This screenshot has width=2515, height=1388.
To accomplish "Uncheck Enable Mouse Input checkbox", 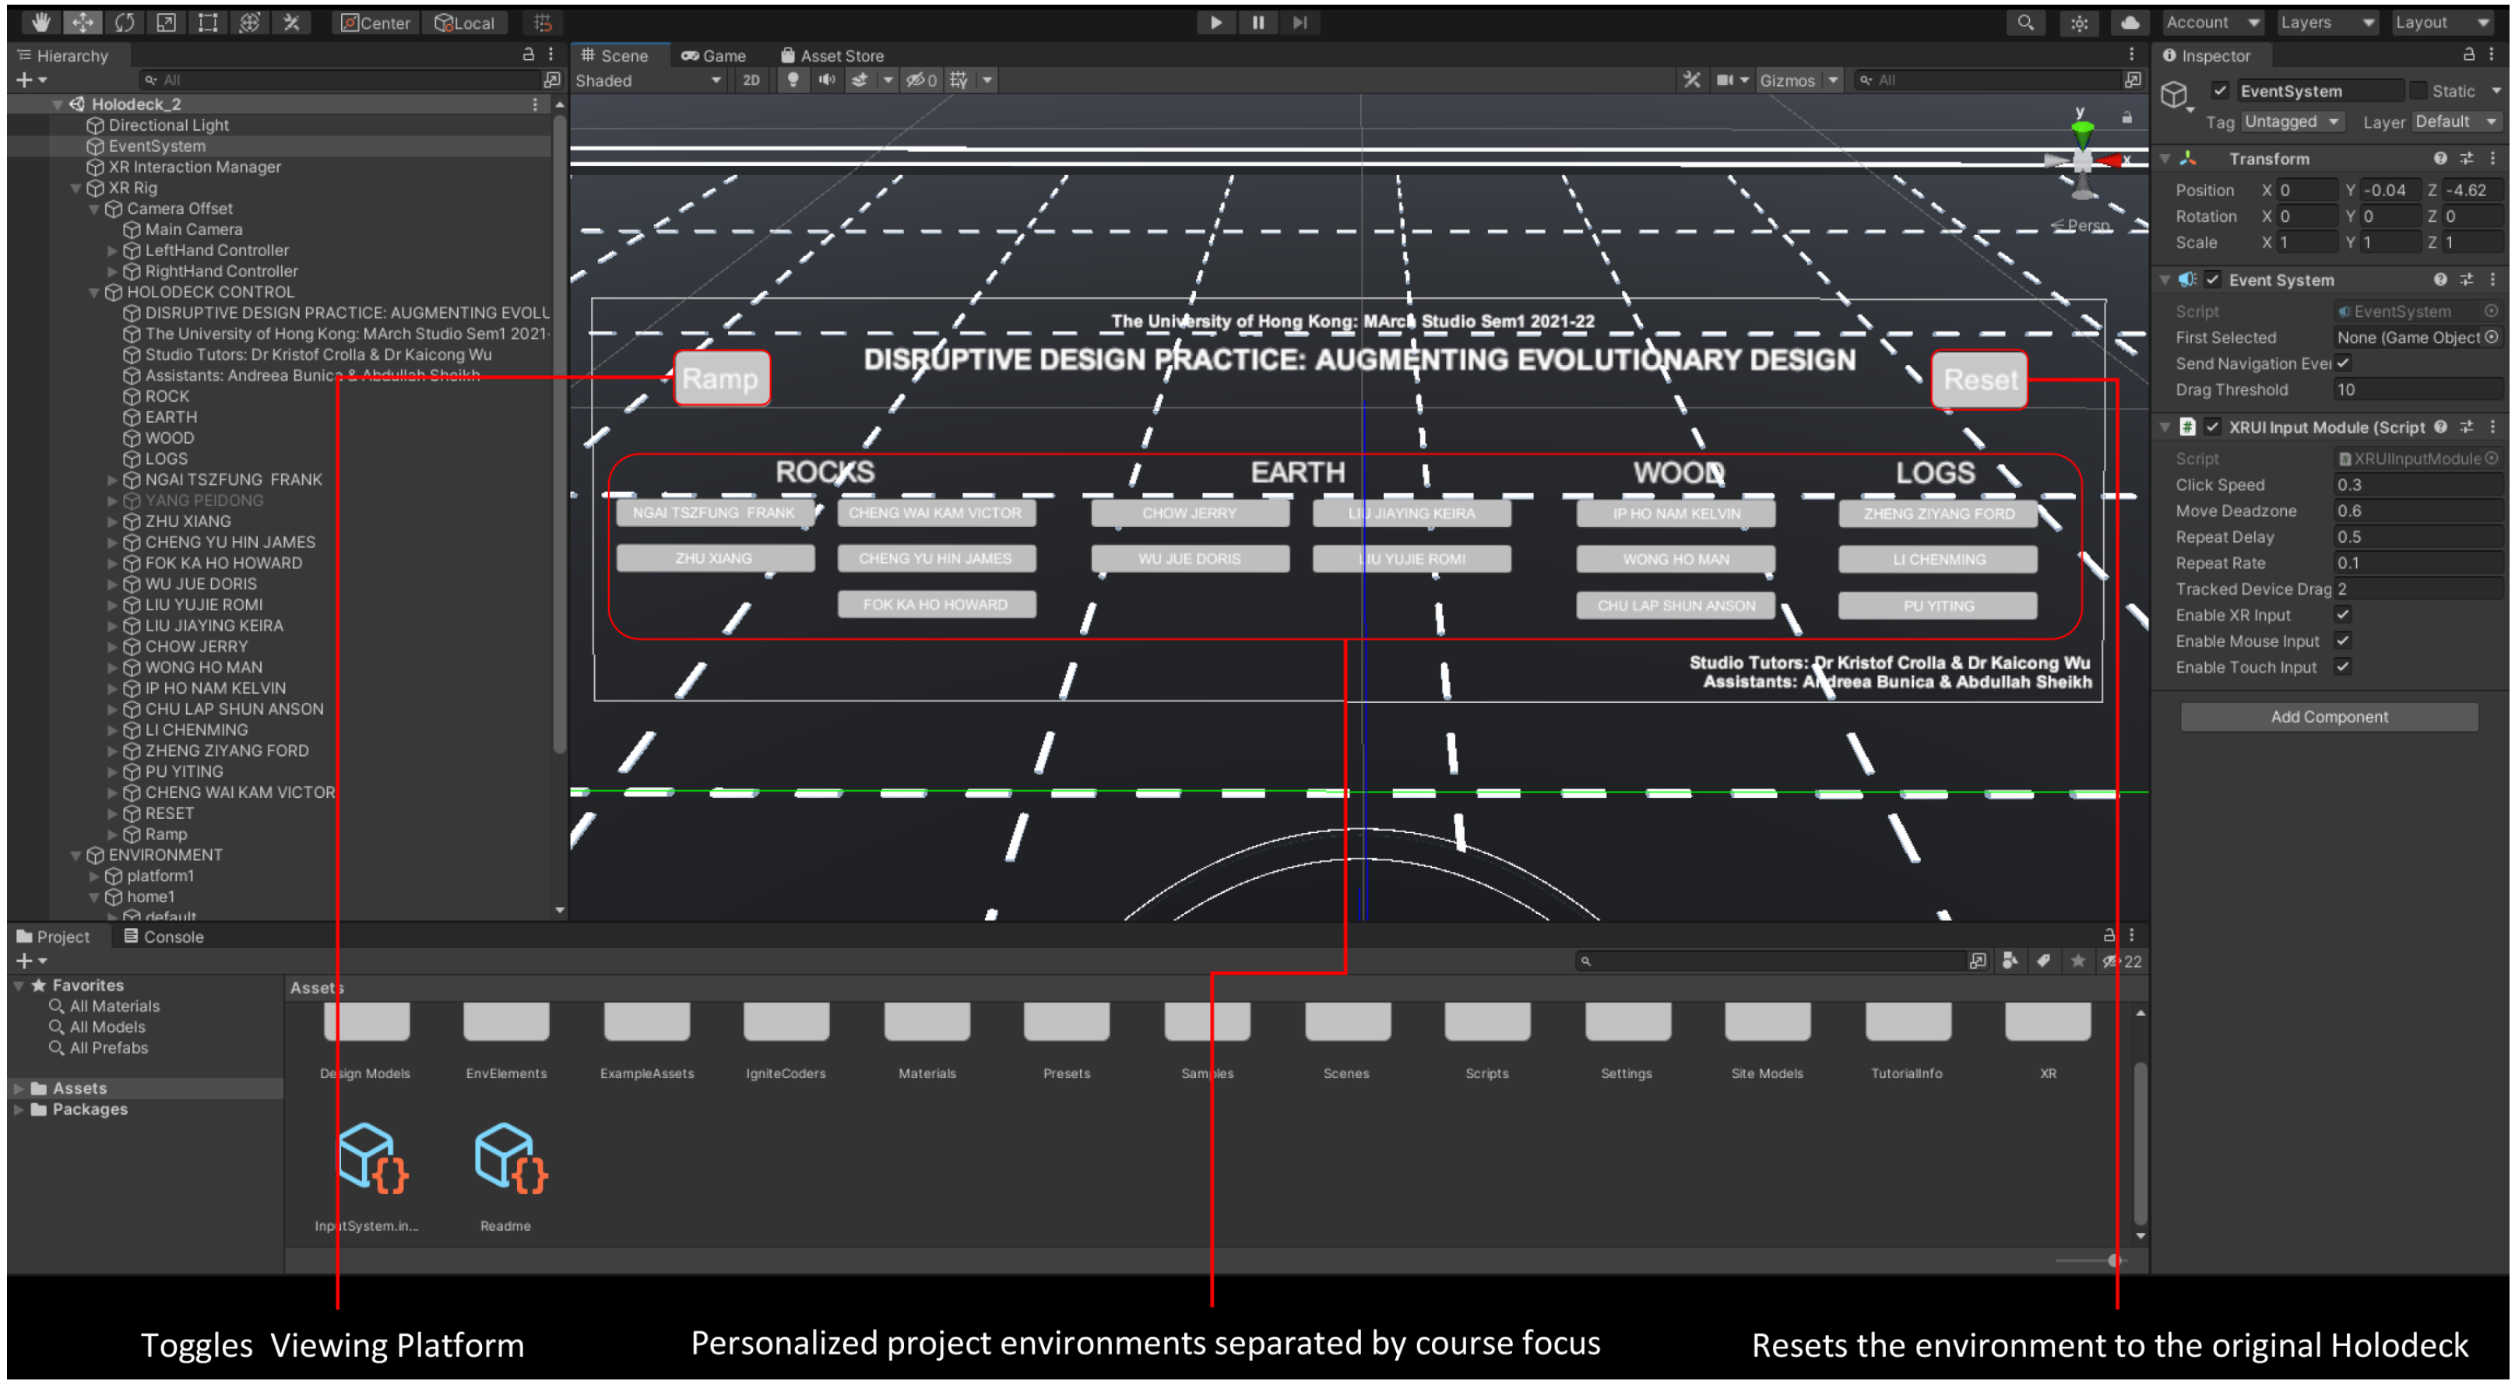I will click(2342, 641).
